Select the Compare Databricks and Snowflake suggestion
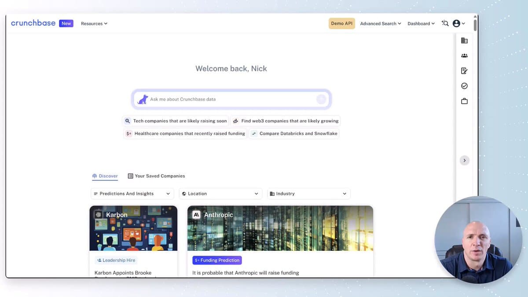Image resolution: width=528 pixels, height=297 pixels. click(293, 133)
